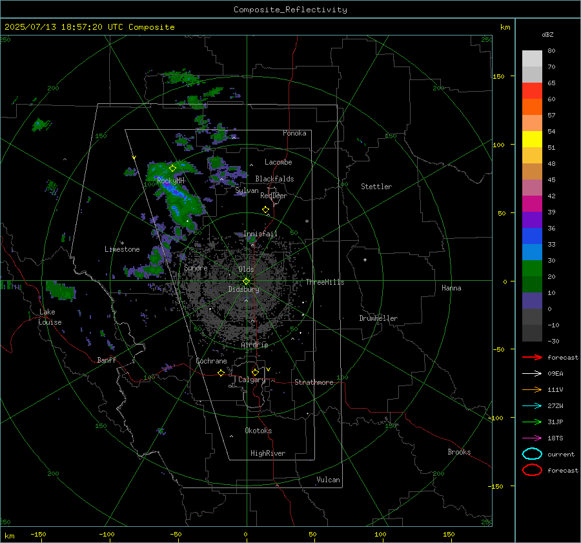
Task: Click the Calgary city label
Action: coord(252,380)
